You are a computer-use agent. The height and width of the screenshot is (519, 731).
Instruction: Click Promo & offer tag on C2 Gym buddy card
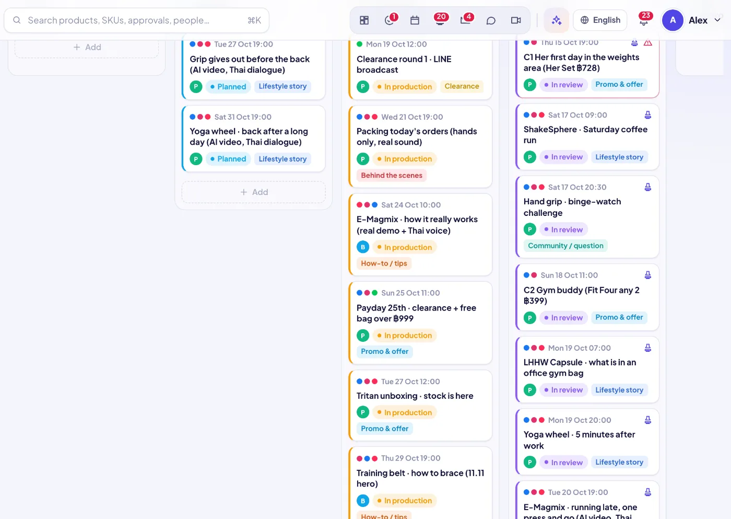pos(619,317)
